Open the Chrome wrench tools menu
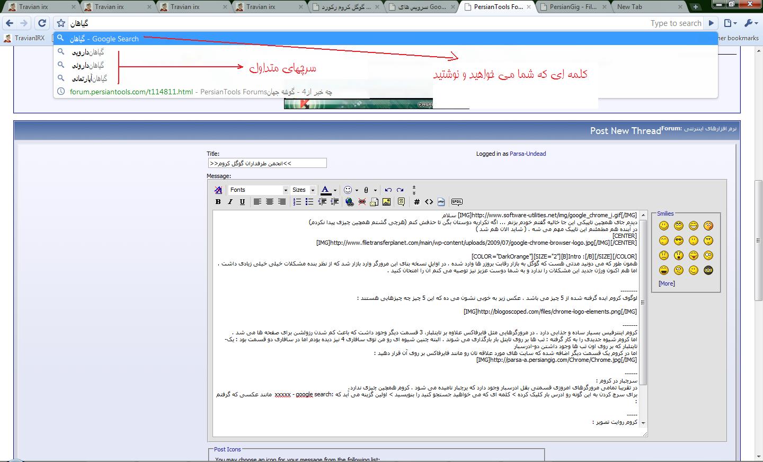The height and width of the screenshot is (462, 763). pyautogui.click(x=751, y=23)
